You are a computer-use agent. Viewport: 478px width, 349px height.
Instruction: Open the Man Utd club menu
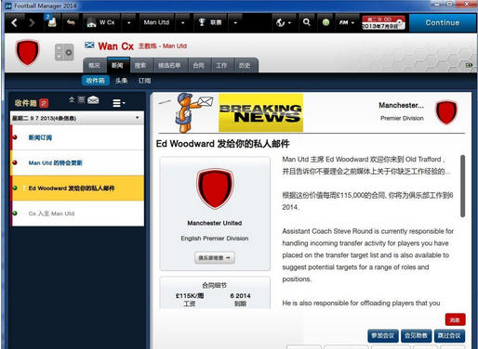pos(156,22)
